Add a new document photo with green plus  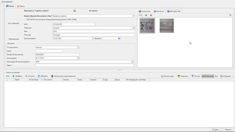(146, 15)
